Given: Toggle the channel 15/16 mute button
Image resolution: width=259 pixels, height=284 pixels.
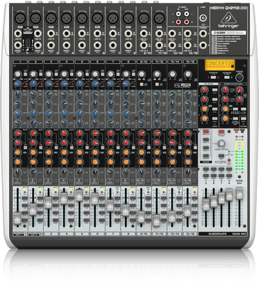Looking at the screenshot, I should pyautogui.click(x=187, y=182).
